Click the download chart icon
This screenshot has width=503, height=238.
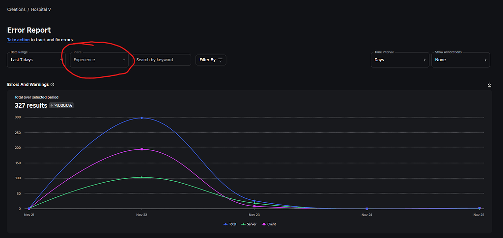coord(489,84)
